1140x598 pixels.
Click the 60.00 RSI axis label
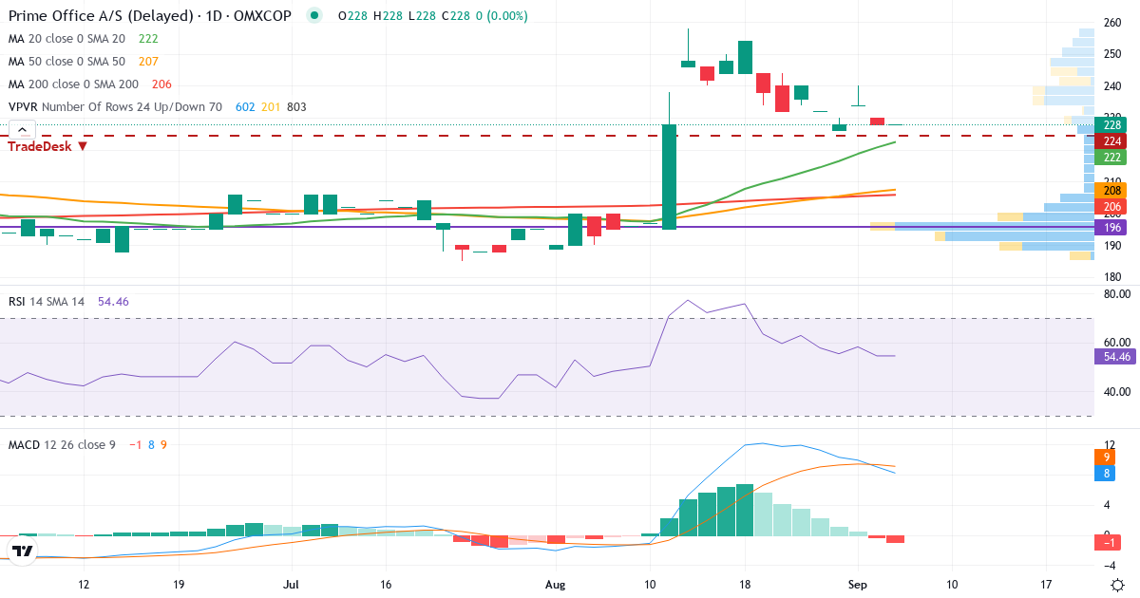click(1115, 343)
